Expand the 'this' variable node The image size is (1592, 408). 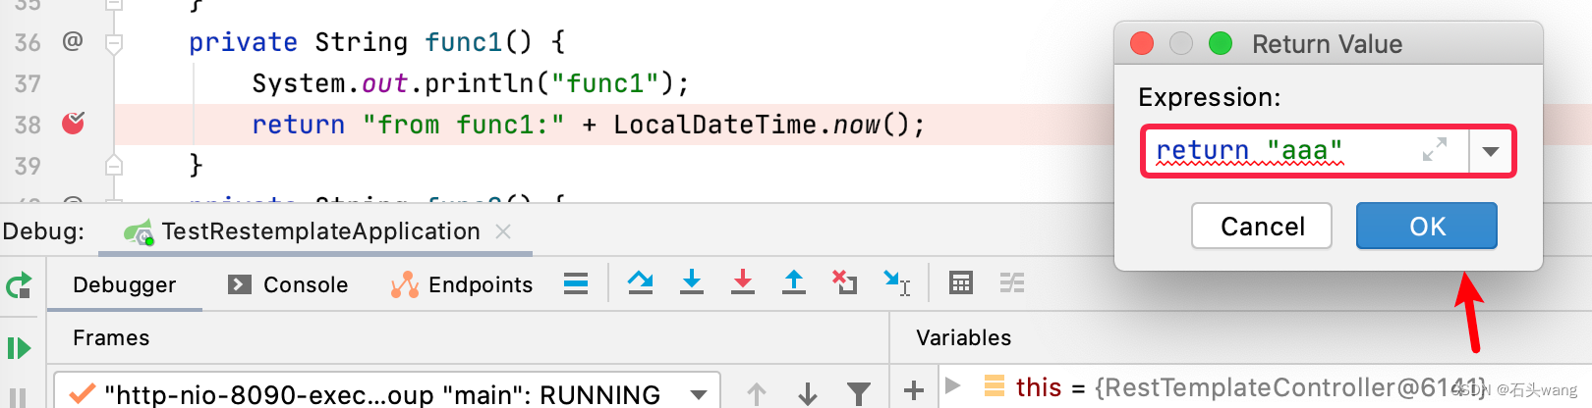(x=952, y=386)
